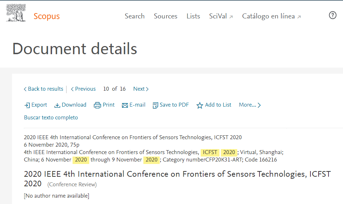This screenshot has height=204, width=343.
Task: Click the Elsevier tree logo
Action: [16, 13]
